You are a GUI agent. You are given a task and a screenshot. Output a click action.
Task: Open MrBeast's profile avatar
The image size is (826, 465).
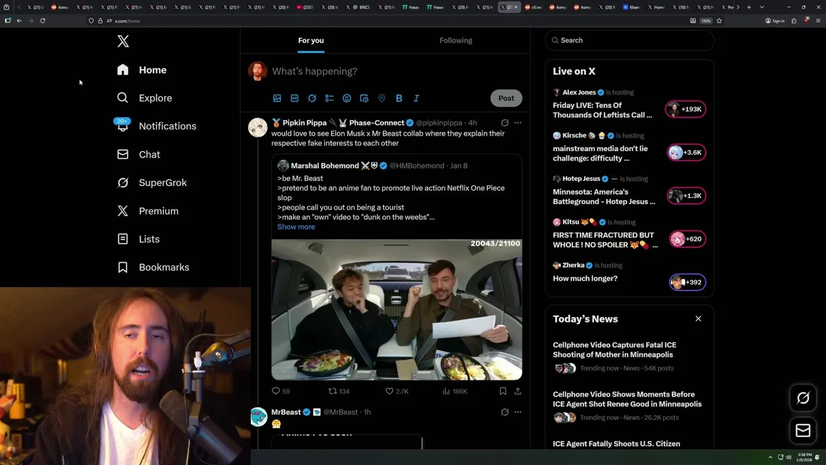tap(258, 417)
